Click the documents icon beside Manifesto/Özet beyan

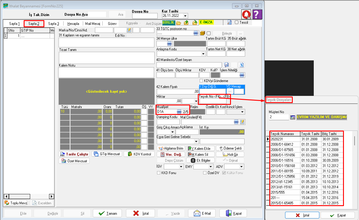(227, 65)
